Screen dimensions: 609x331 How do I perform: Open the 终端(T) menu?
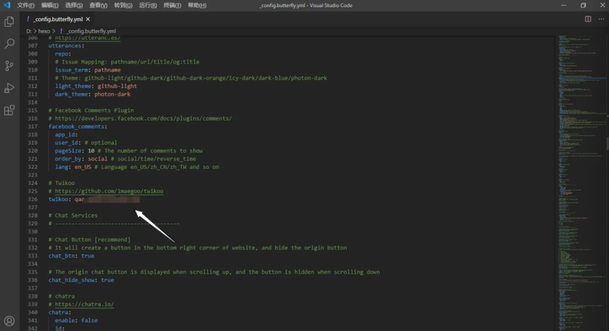[172, 5]
